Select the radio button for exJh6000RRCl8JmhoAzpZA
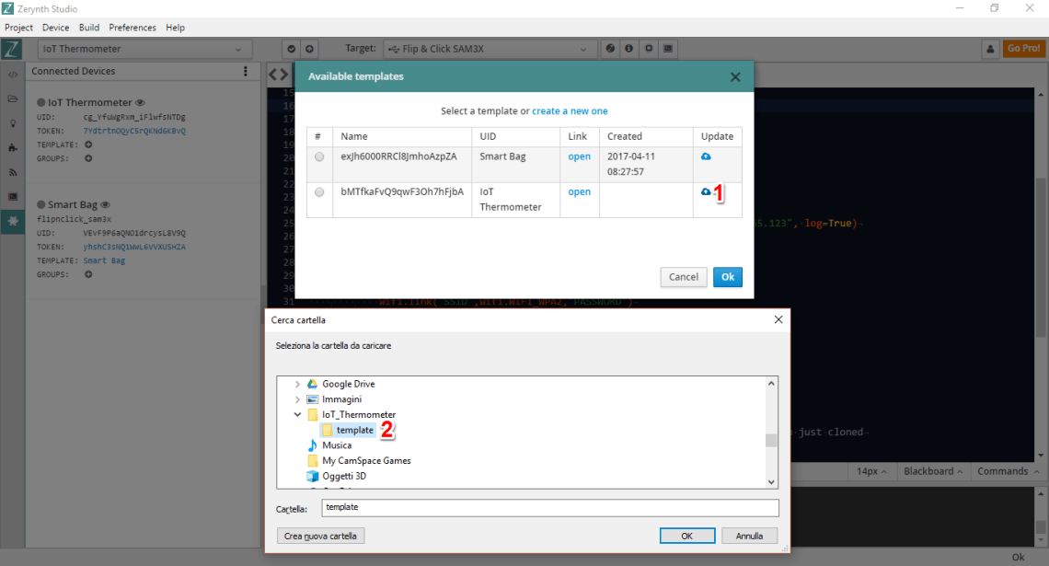 (319, 156)
